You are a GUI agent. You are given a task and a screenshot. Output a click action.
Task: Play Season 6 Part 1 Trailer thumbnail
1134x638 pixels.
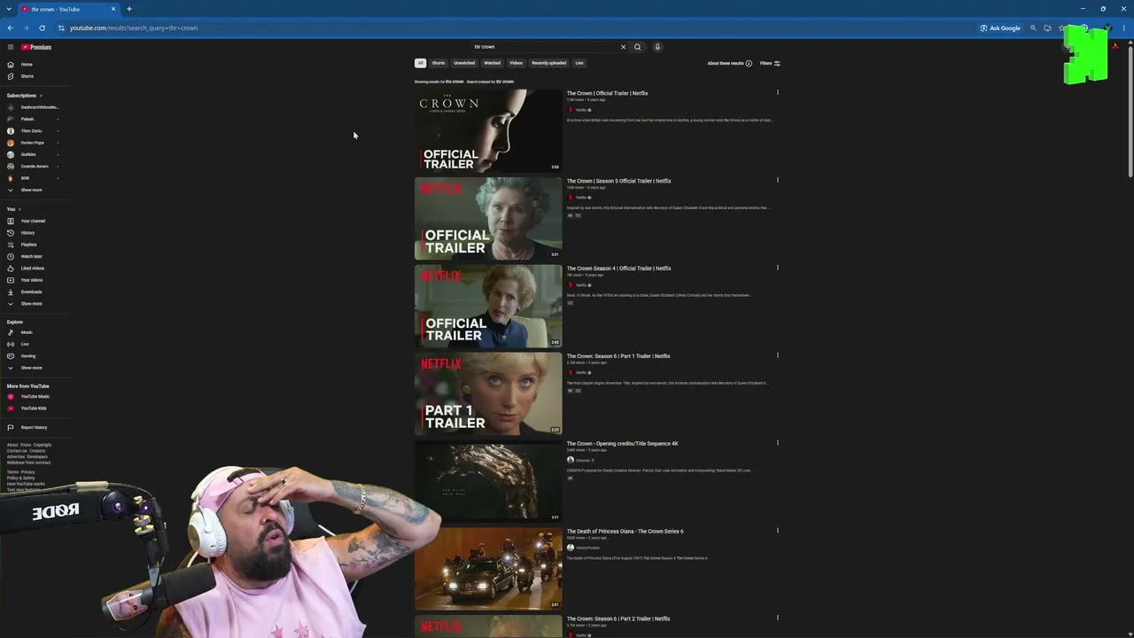[x=488, y=393]
